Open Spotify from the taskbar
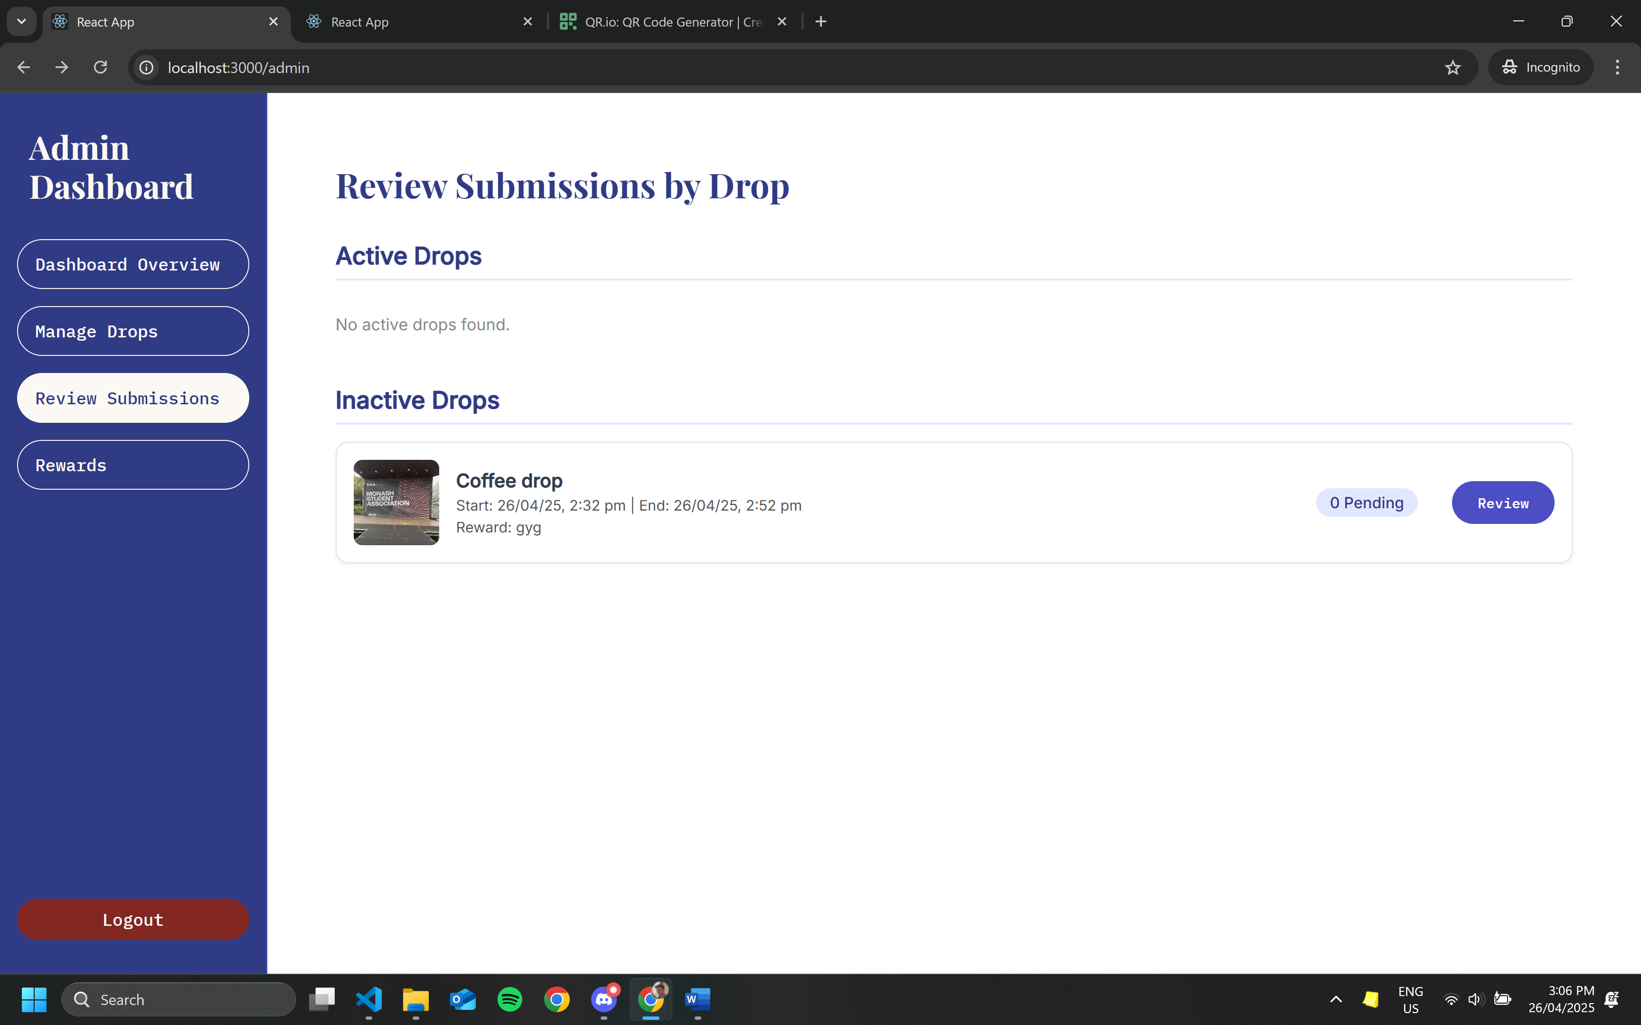 [x=510, y=999]
